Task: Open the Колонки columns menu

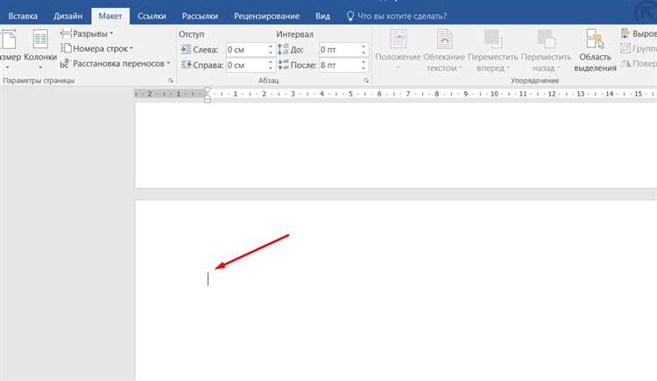Action: 40,49
